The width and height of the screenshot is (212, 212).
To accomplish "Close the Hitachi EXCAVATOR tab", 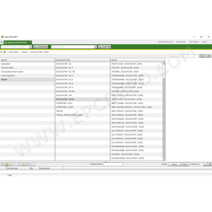I will 30,42.
